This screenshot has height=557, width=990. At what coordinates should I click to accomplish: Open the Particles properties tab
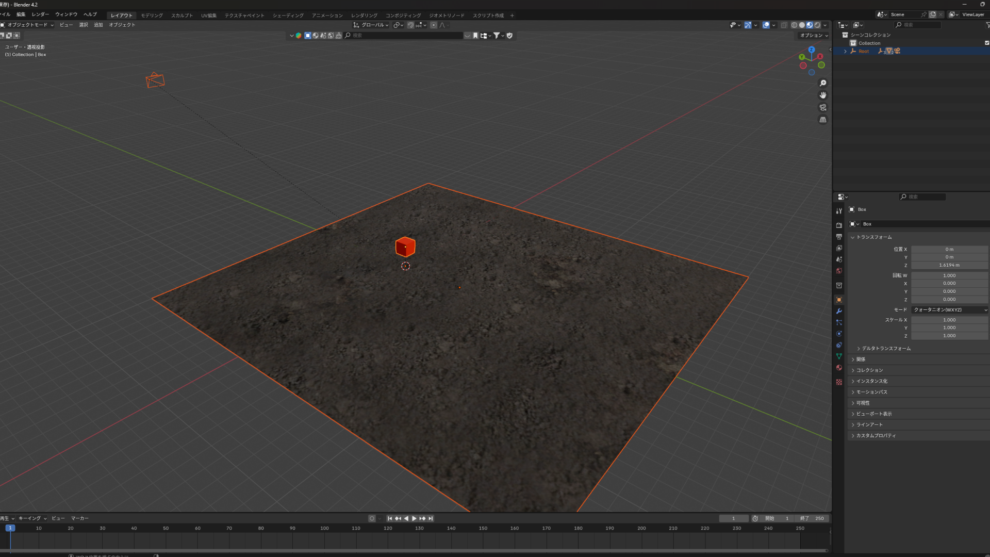[x=839, y=322]
